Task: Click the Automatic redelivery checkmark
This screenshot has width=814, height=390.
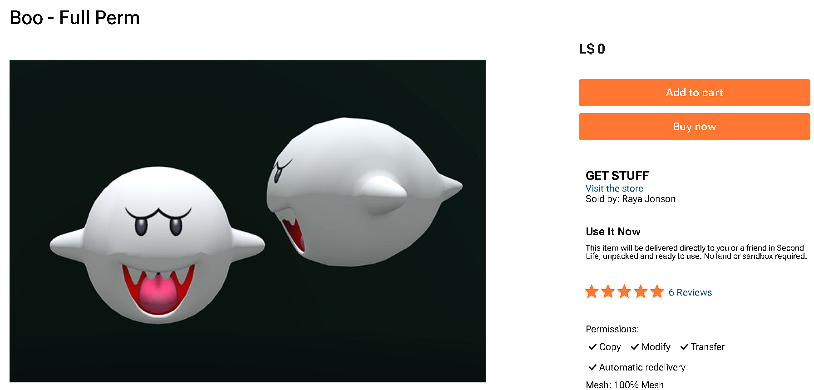Action: [592, 367]
